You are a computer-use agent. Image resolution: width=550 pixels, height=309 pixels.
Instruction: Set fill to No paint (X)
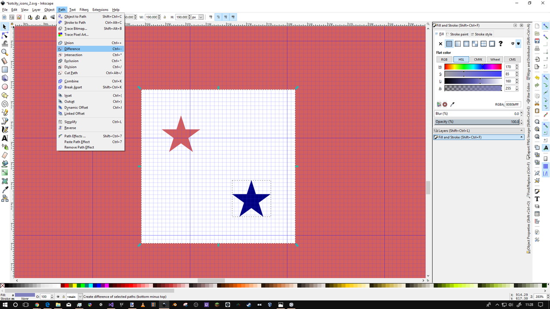(x=440, y=44)
